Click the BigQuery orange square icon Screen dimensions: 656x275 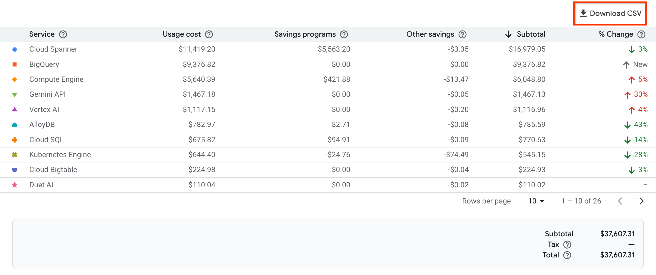click(x=14, y=64)
